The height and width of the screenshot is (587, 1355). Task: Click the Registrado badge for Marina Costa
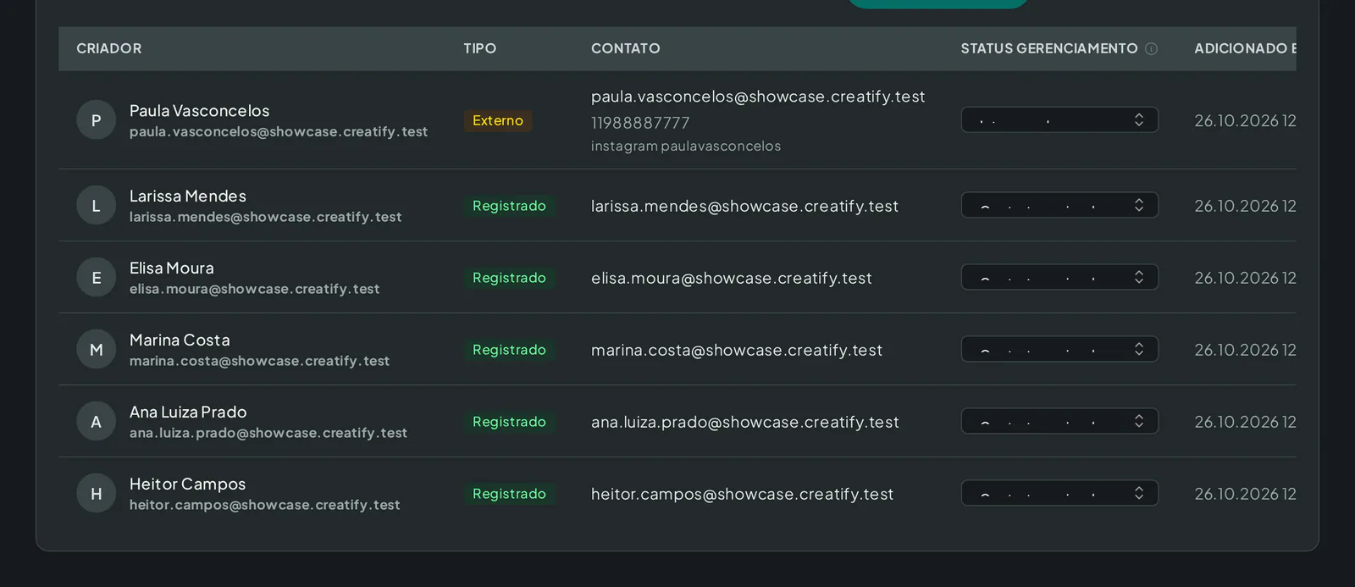tap(509, 350)
